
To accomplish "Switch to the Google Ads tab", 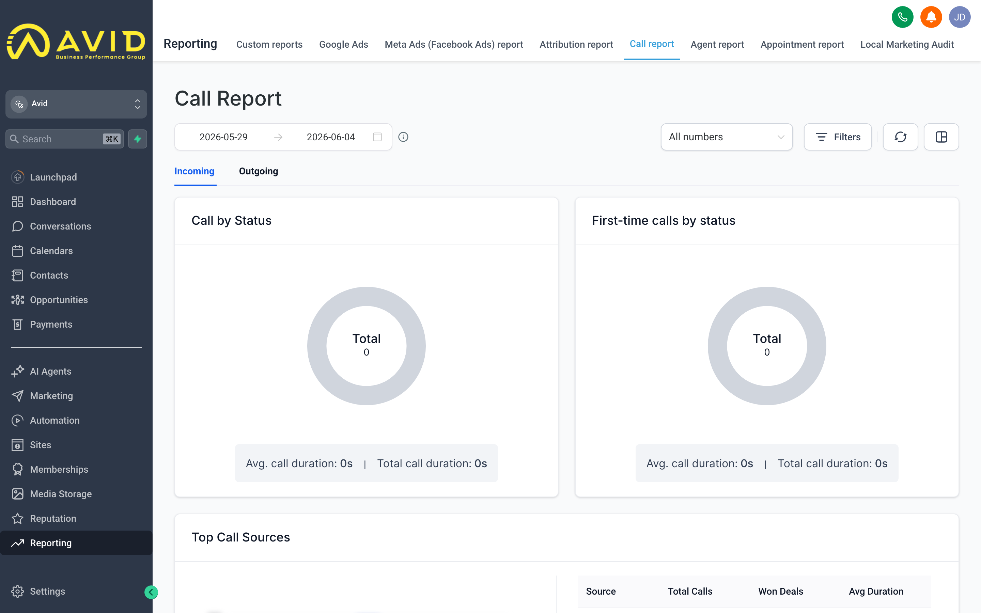I will [x=343, y=44].
